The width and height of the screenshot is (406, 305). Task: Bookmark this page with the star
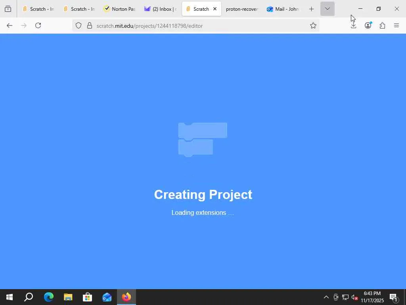click(313, 25)
